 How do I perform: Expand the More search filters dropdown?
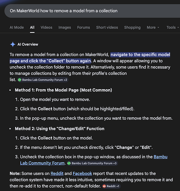click(153, 28)
